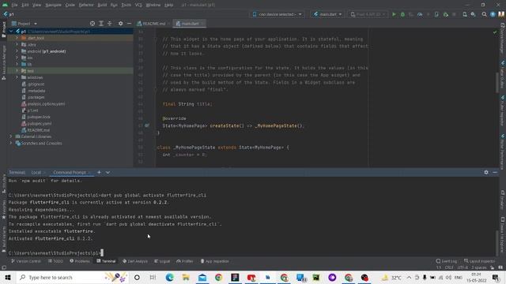Open the File menu
This screenshot has width=506, height=284.
(x=14, y=5)
